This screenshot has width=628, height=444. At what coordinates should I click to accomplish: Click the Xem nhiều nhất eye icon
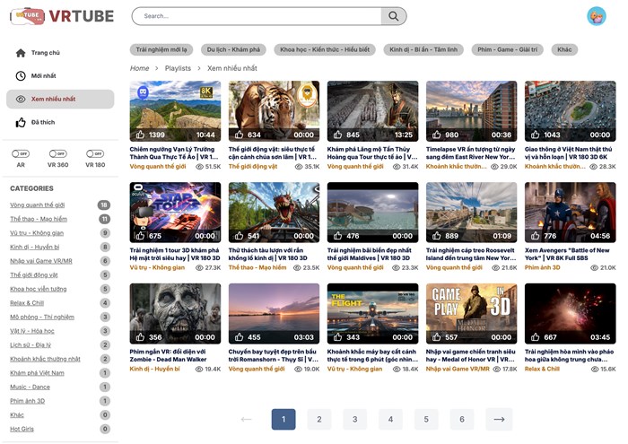pos(21,99)
